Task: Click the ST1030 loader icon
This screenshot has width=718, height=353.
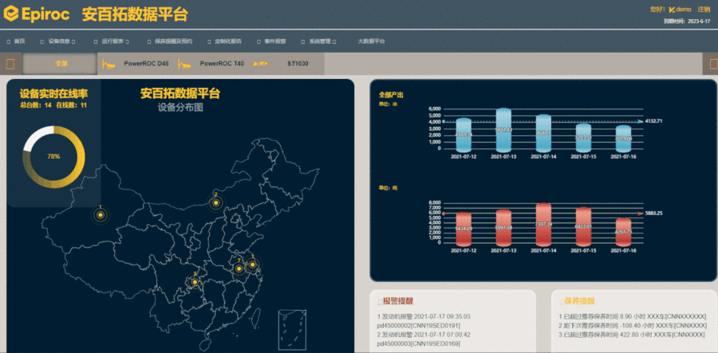Action: click(x=261, y=64)
